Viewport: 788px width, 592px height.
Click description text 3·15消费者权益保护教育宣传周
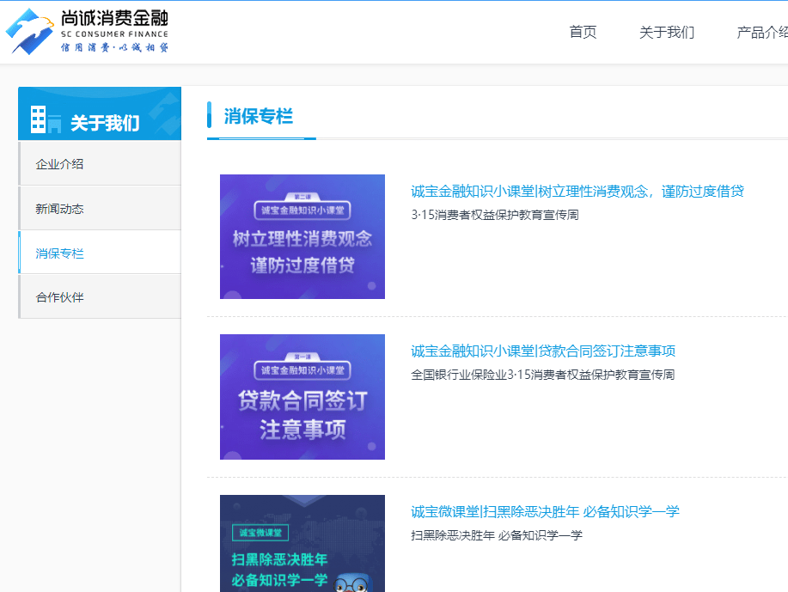[495, 215]
